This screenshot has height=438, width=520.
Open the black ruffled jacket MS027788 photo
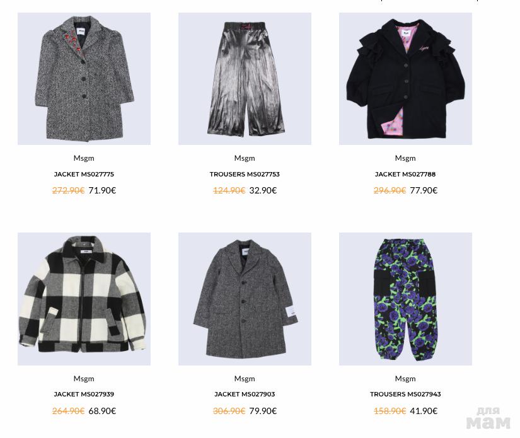click(x=405, y=79)
